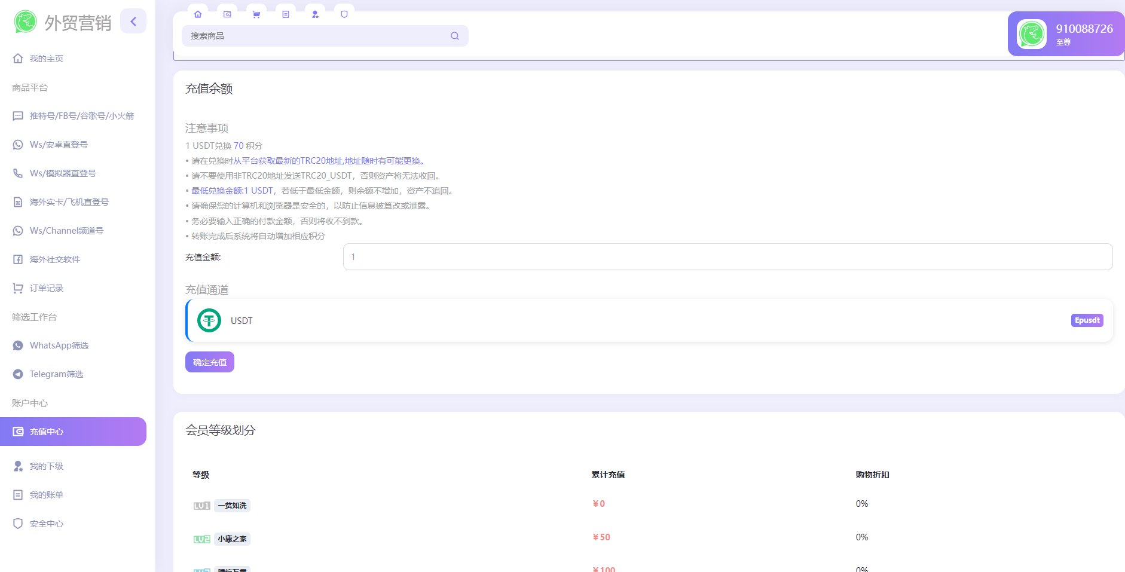Screen dimensions: 1125x572
Task: Collapse the sidebar with the chevron button
Action: [133, 22]
